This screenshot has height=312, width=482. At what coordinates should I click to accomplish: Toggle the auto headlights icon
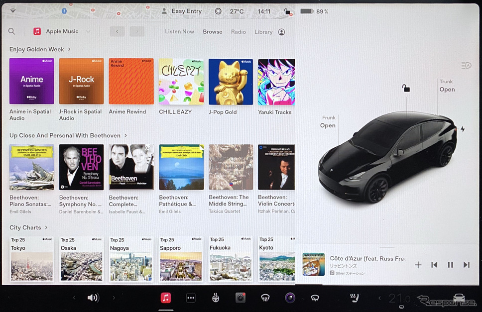click(466, 65)
